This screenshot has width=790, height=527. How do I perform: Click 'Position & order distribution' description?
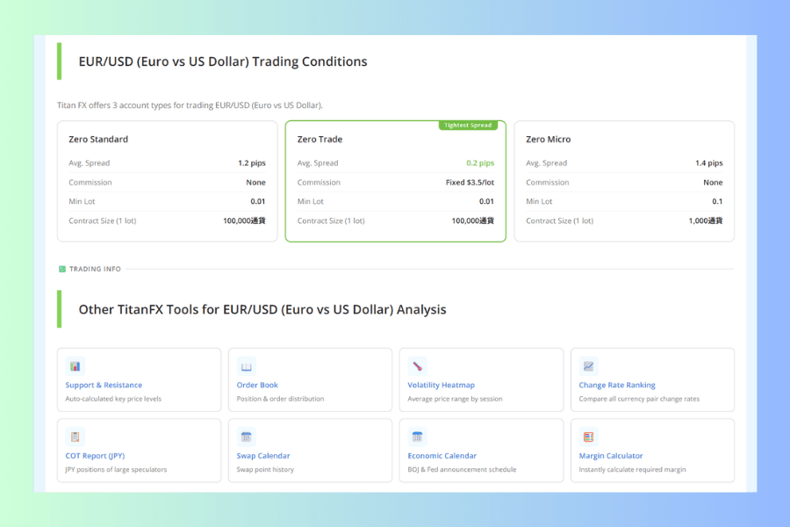pos(281,399)
